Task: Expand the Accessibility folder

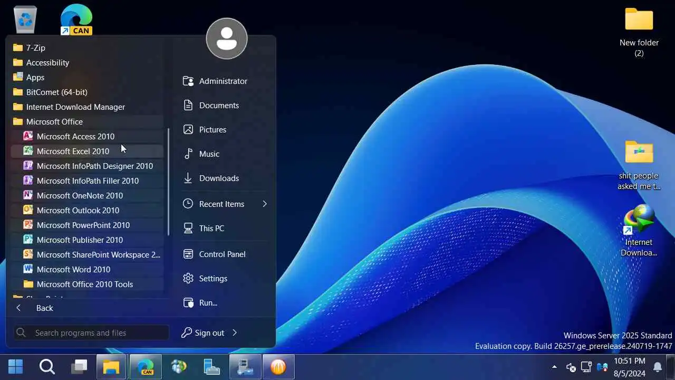Action: (87, 62)
